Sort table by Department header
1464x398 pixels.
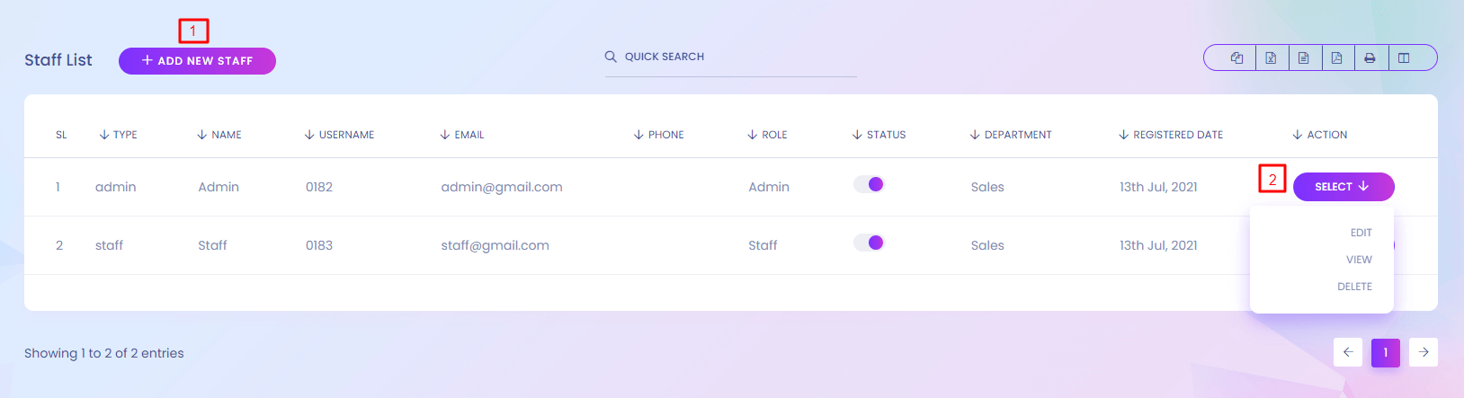point(1017,135)
